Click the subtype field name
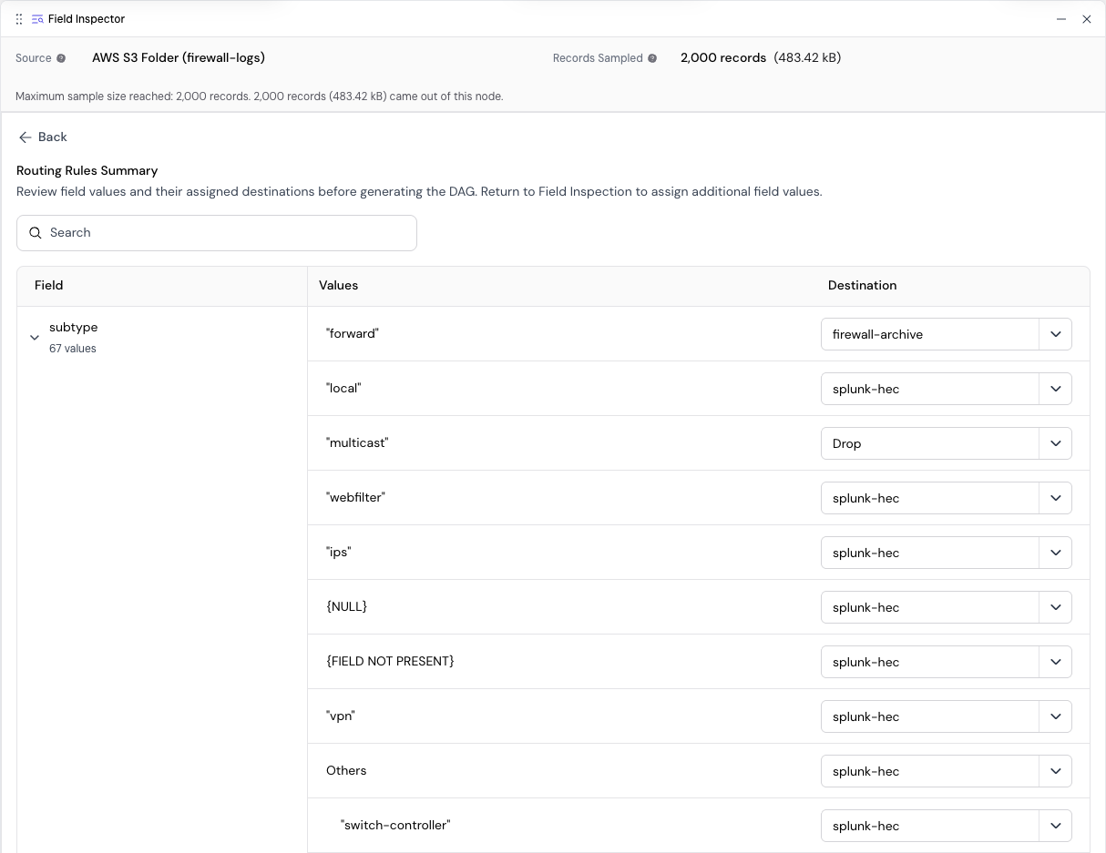The width and height of the screenshot is (1106, 853). point(73,328)
